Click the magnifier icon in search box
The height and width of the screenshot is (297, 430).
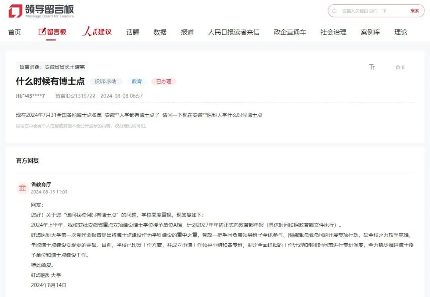334,11
